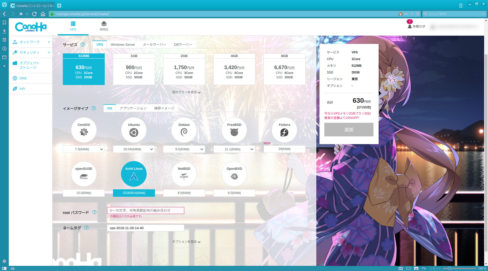
Task: Open Debian version dropdown 9.0(64bit)
Action: point(184,149)
